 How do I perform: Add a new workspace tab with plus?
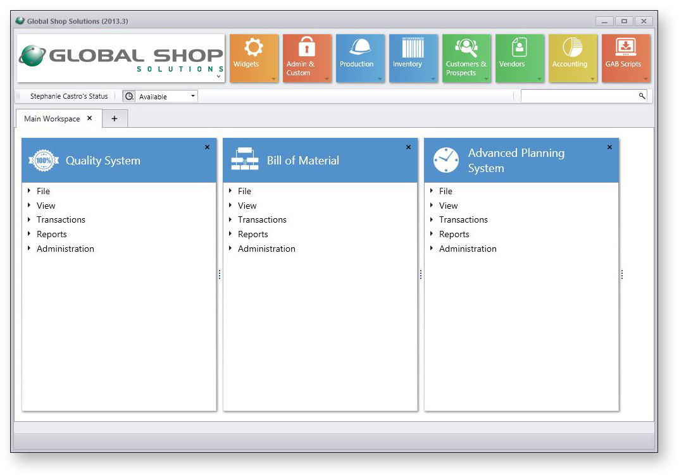(115, 119)
